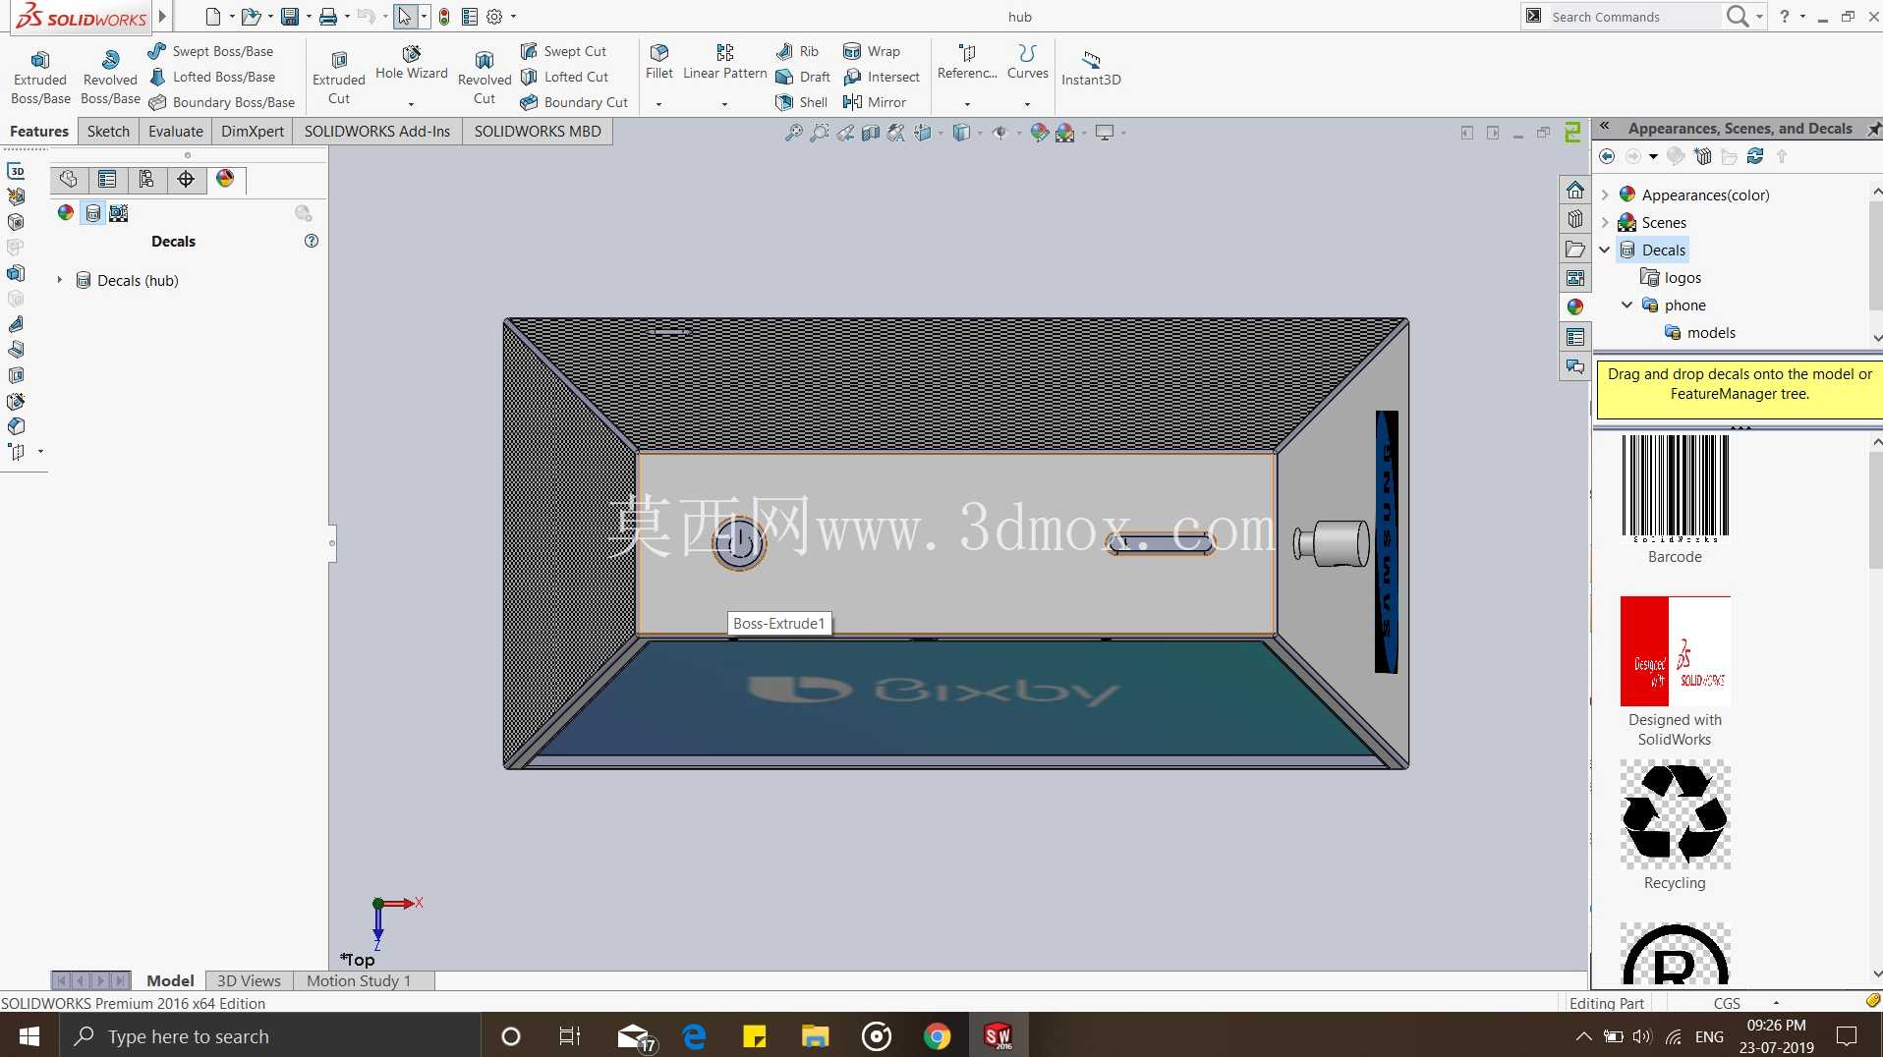Click Zoom to Fit in view toolbar
This screenshot has width=1883, height=1057.
pos(793,133)
